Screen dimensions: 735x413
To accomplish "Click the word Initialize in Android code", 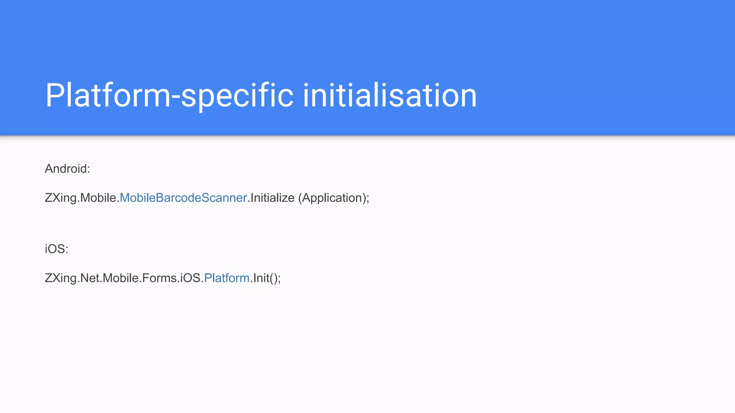I will point(272,198).
